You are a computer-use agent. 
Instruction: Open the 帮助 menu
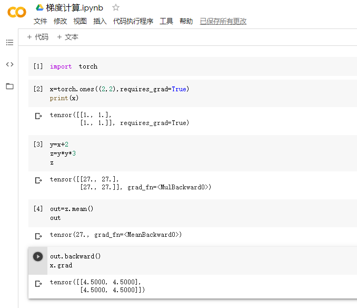click(x=186, y=21)
